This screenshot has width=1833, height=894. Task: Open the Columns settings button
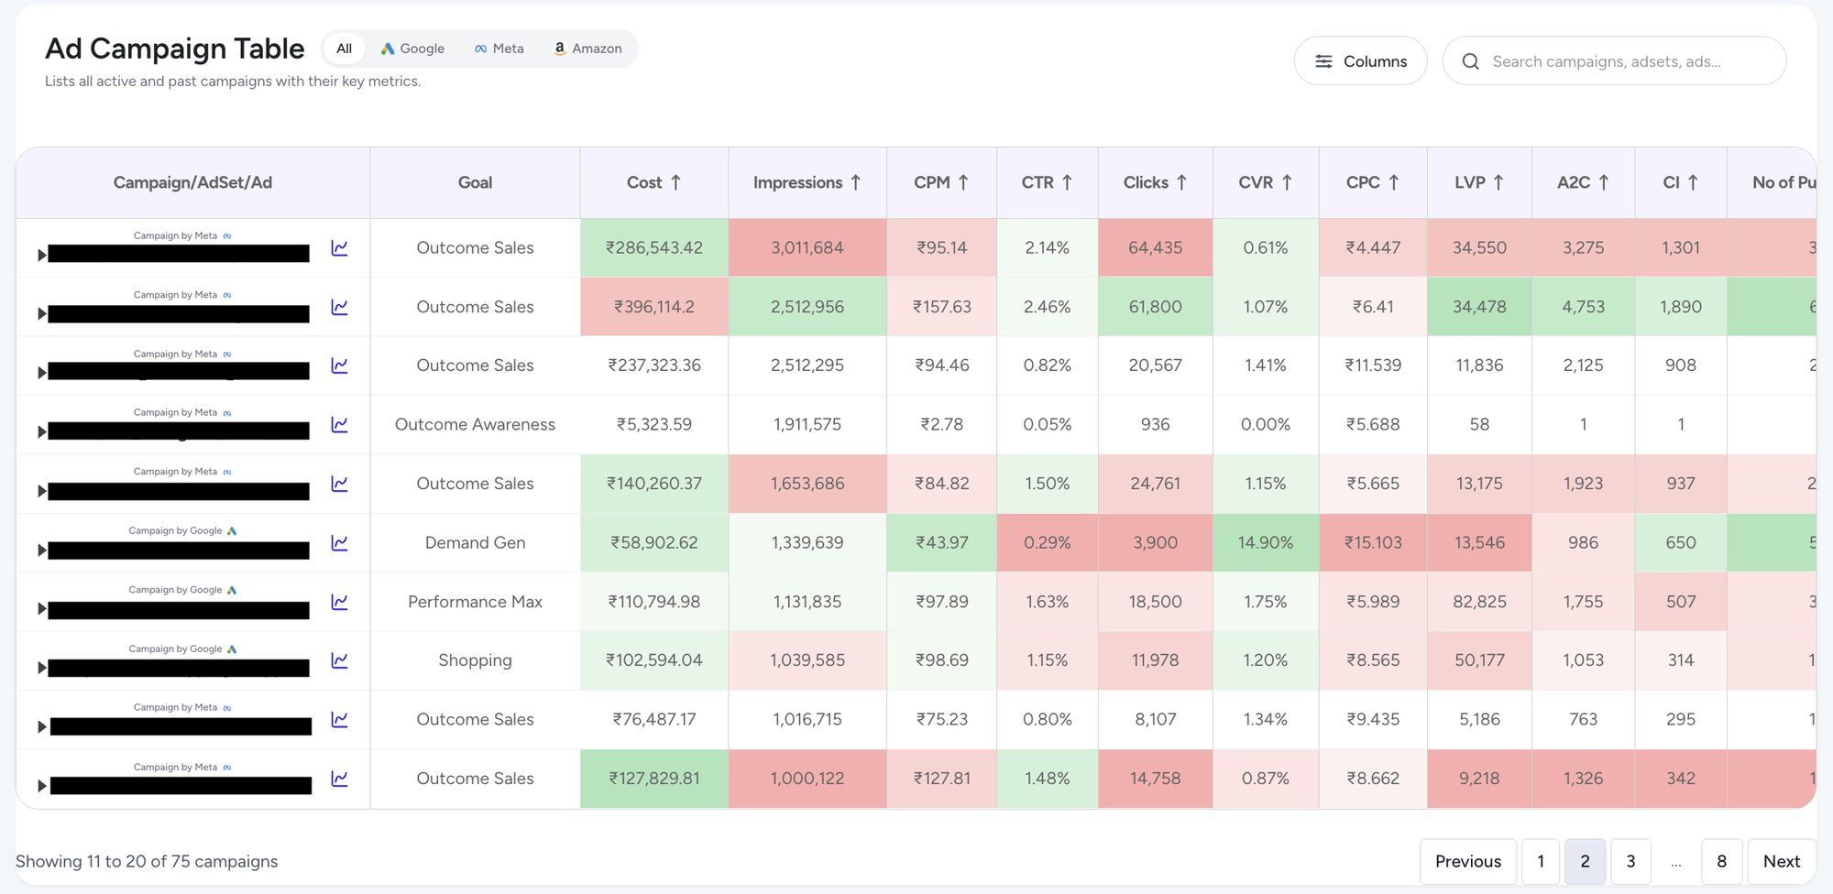[1360, 61]
